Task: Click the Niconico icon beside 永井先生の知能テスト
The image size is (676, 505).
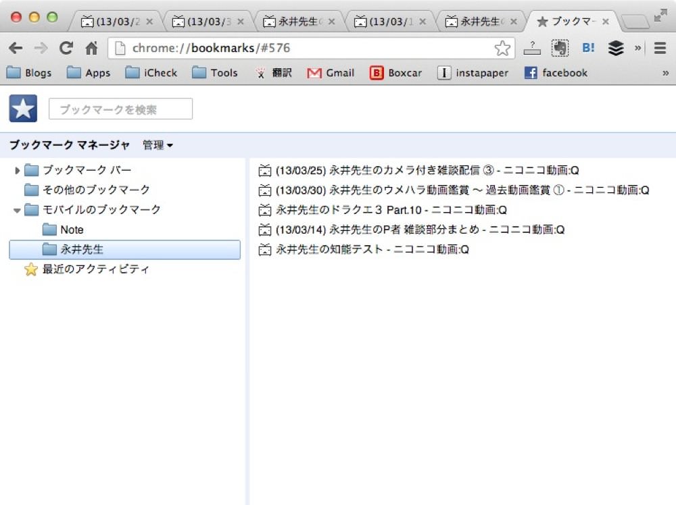Action: point(265,250)
